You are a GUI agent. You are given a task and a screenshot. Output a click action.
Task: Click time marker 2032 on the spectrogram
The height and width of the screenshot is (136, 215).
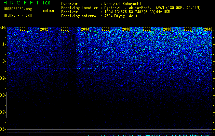click(44, 29)
